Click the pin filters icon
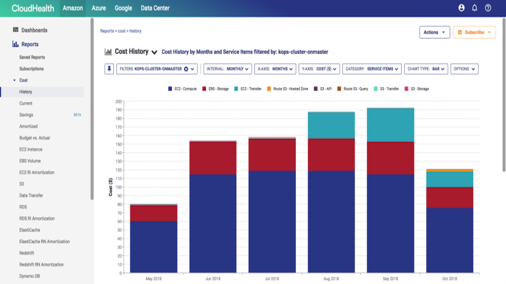This screenshot has height=284, width=506. (x=109, y=69)
